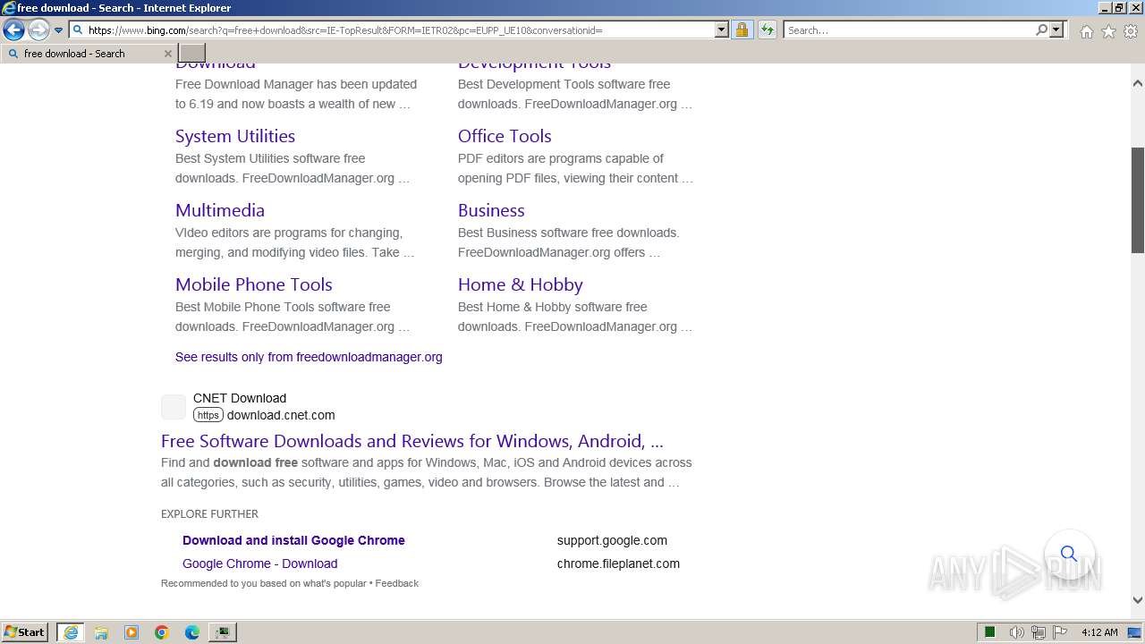Click the Internet Explorer title bar icon
This screenshot has height=644, width=1145.
click(9, 8)
